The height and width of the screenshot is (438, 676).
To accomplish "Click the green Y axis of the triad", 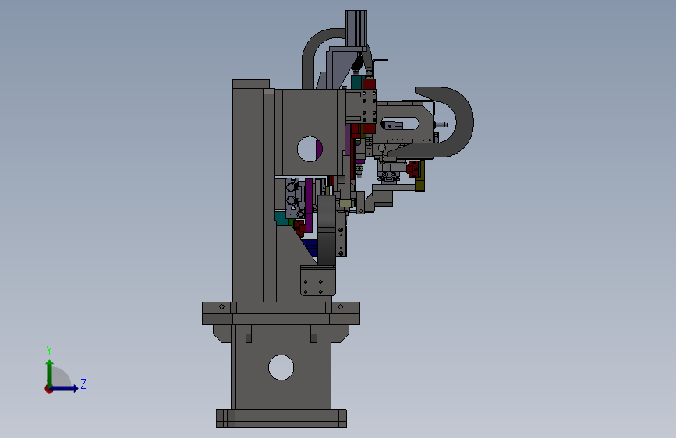I will (50, 373).
